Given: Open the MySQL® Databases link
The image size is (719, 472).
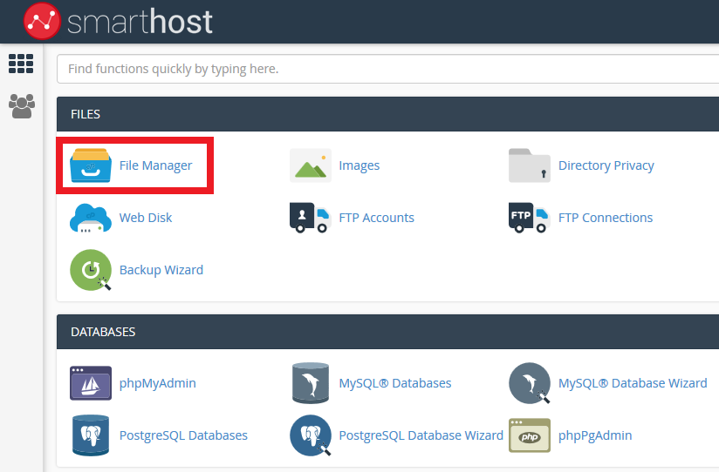Looking at the screenshot, I should 394,383.
